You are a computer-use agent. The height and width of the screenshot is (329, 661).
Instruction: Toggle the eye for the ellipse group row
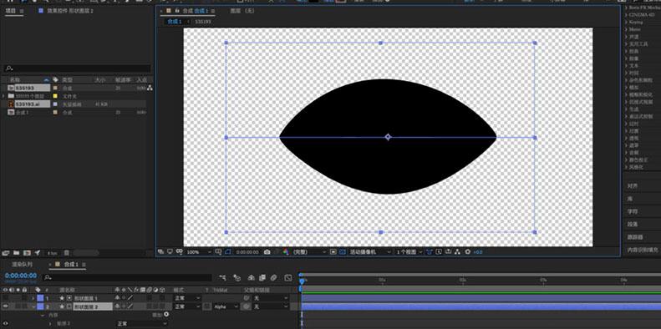click(5, 323)
